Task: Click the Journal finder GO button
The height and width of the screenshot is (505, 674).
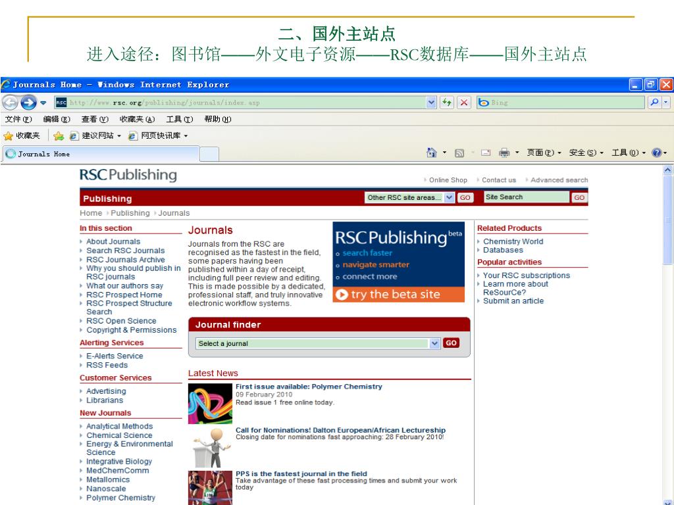Action: click(x=451, y=343)
